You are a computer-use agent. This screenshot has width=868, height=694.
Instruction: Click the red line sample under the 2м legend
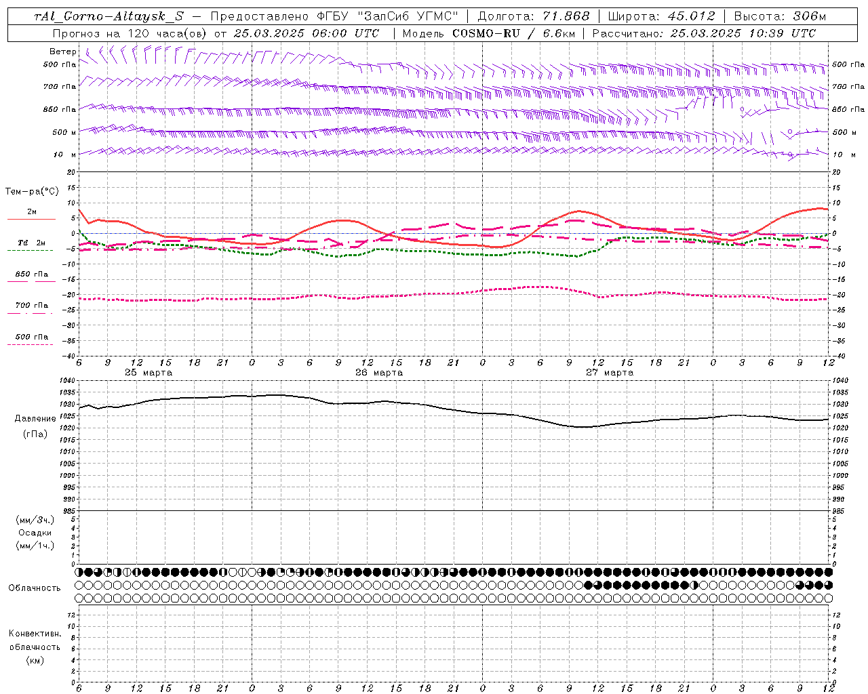(31, 220)
